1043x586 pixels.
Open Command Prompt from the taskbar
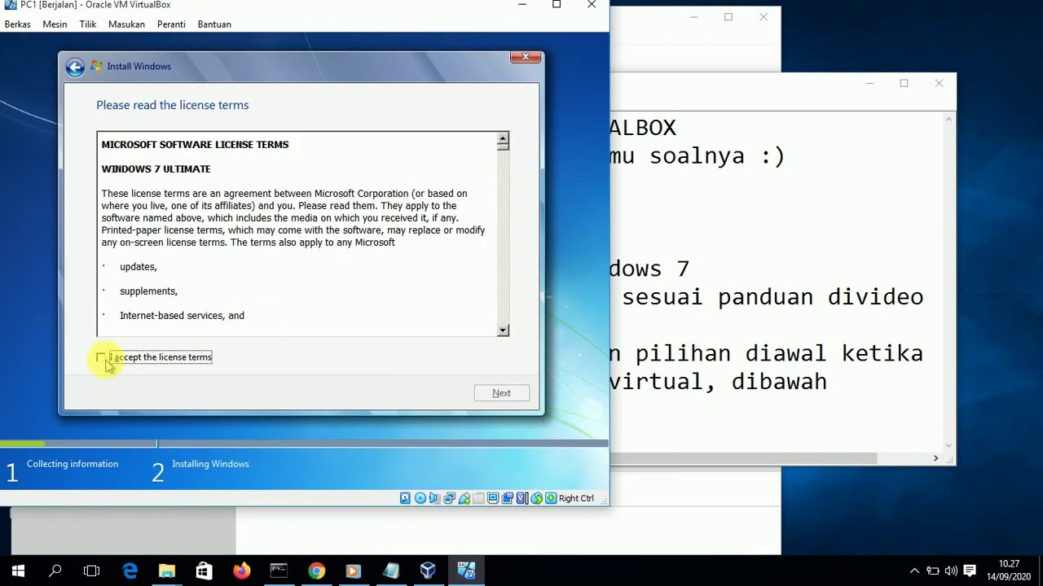point(279,571)
